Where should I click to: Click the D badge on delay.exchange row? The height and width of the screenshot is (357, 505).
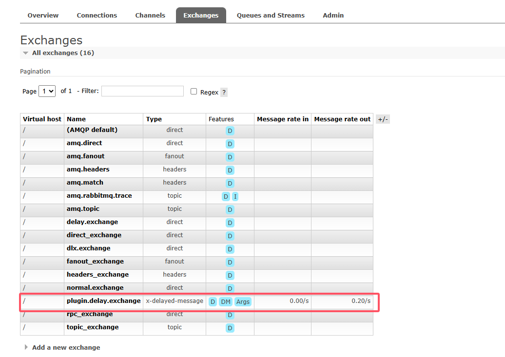point(230,223)
